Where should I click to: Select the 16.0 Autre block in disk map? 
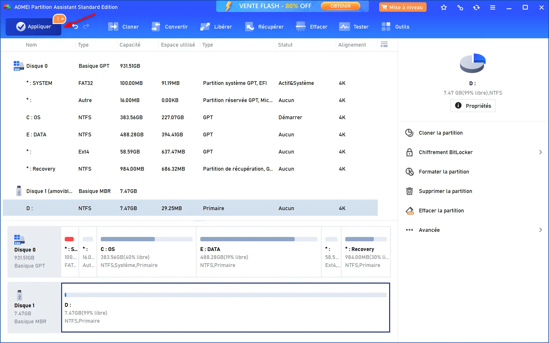click(88, 252)
